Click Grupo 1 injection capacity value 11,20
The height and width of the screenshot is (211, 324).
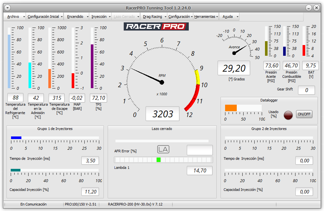point(90,192)
